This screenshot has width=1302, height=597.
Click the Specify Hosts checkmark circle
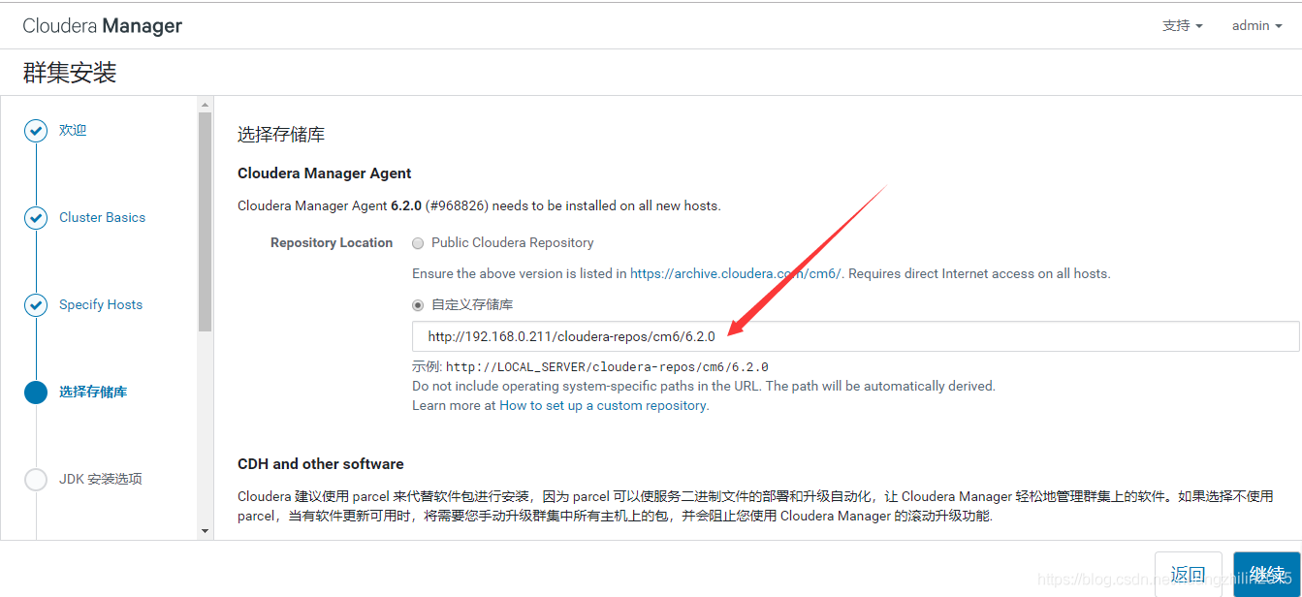[x=36, y=305]
